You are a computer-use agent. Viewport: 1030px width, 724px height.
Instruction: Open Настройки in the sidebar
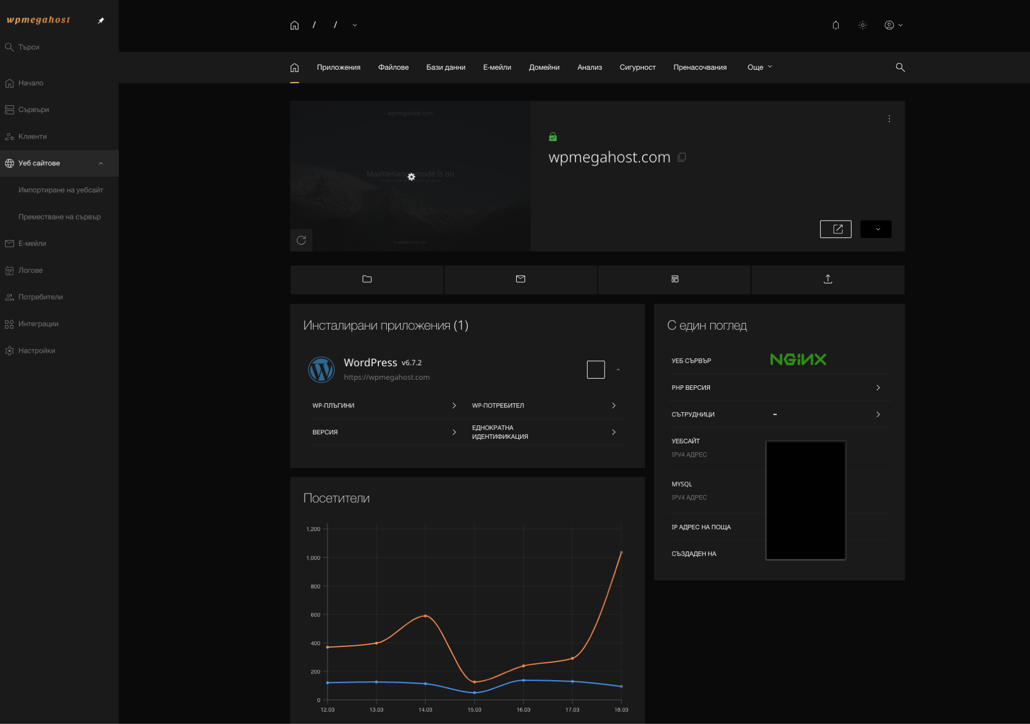59,350
